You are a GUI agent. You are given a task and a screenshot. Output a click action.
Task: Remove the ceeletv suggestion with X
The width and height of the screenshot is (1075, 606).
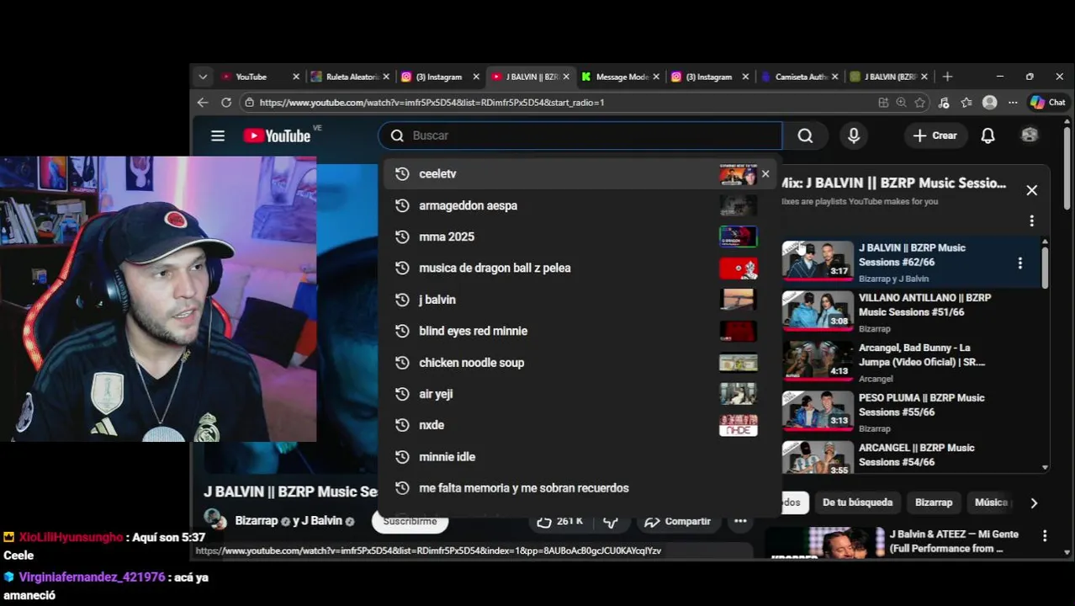pos(765,173)
